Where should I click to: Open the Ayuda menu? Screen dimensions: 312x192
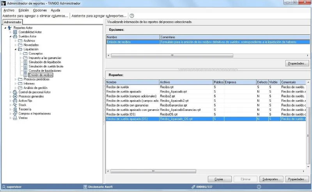tap(55, 10)
